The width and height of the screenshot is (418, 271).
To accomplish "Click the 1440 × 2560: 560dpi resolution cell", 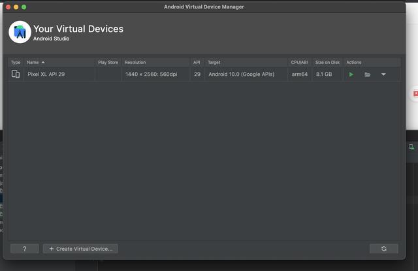I will (151, 74).
